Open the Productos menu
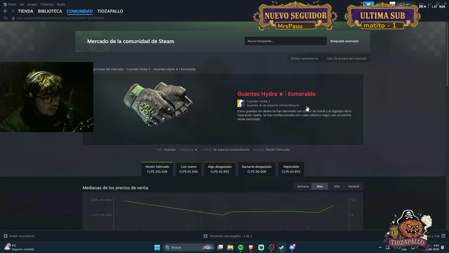Screen dimensions: 449x253 47,4
